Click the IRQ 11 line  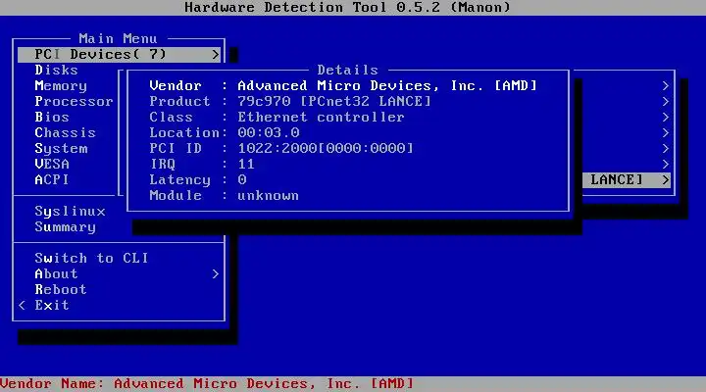(x=202, y=165)
